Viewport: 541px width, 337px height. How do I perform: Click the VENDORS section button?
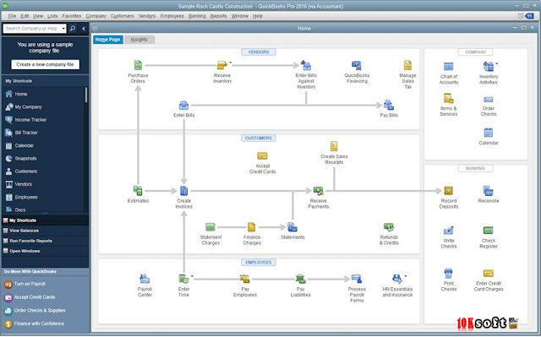[x=259, y=52]
